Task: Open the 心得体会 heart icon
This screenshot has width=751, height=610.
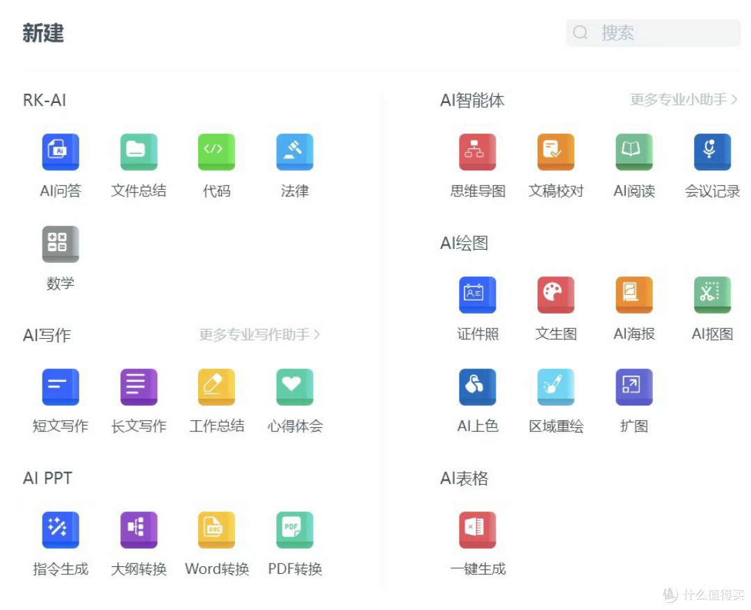Action: (295, 387)
